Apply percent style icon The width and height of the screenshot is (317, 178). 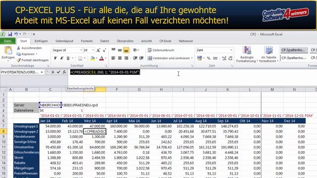[209, 58]
